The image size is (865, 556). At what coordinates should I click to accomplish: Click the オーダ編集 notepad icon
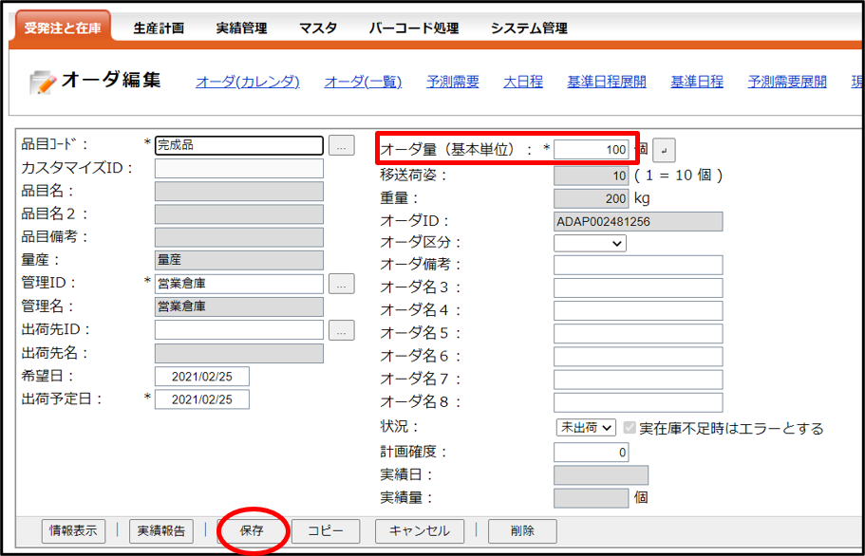point(43,83)
